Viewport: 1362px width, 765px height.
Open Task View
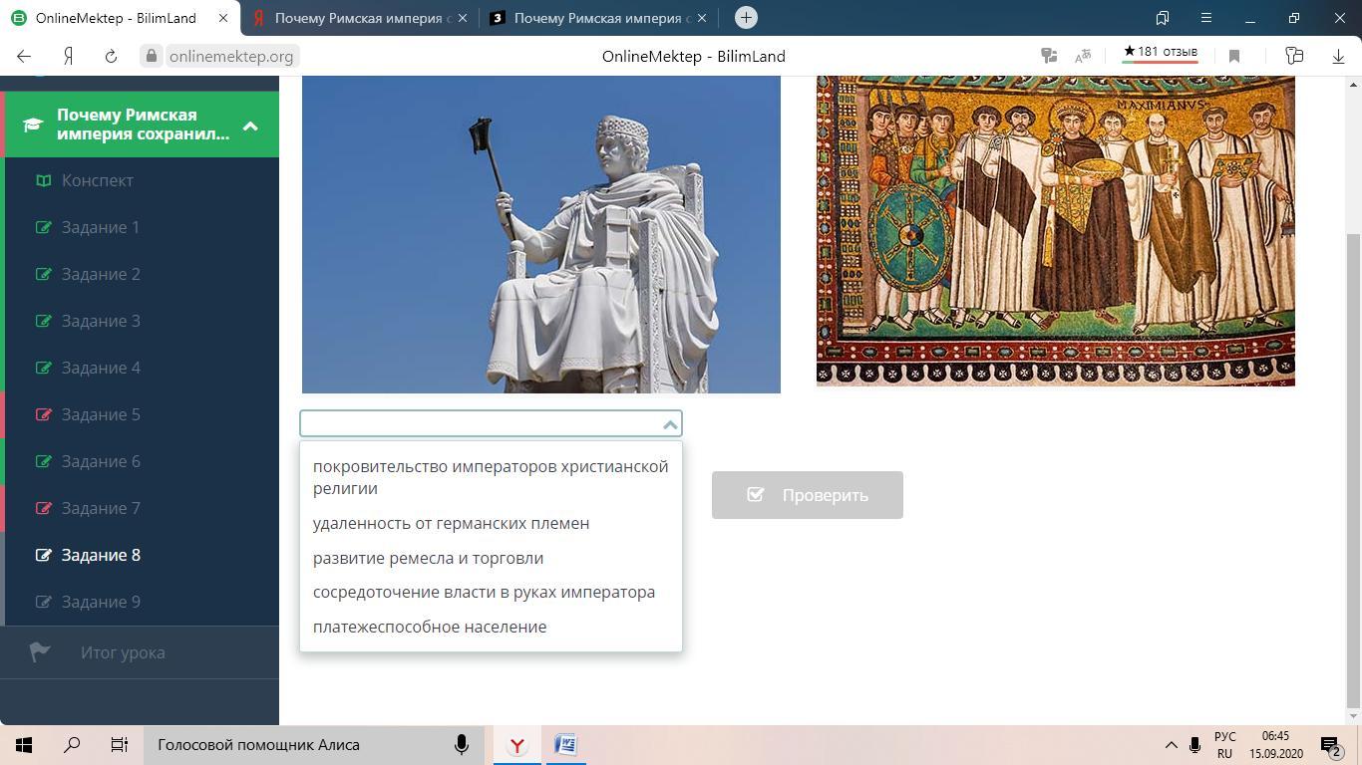tap(120, 745)
